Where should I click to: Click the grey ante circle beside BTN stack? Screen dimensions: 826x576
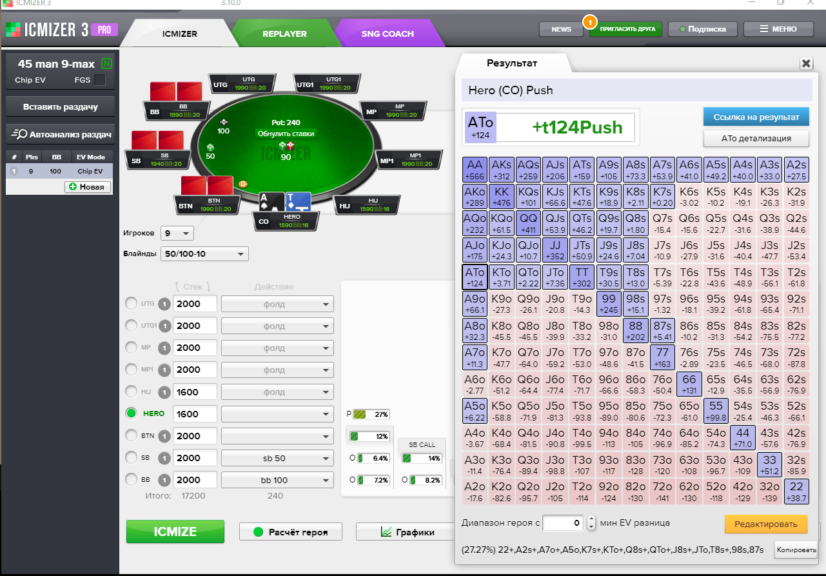tap(164, 436)
